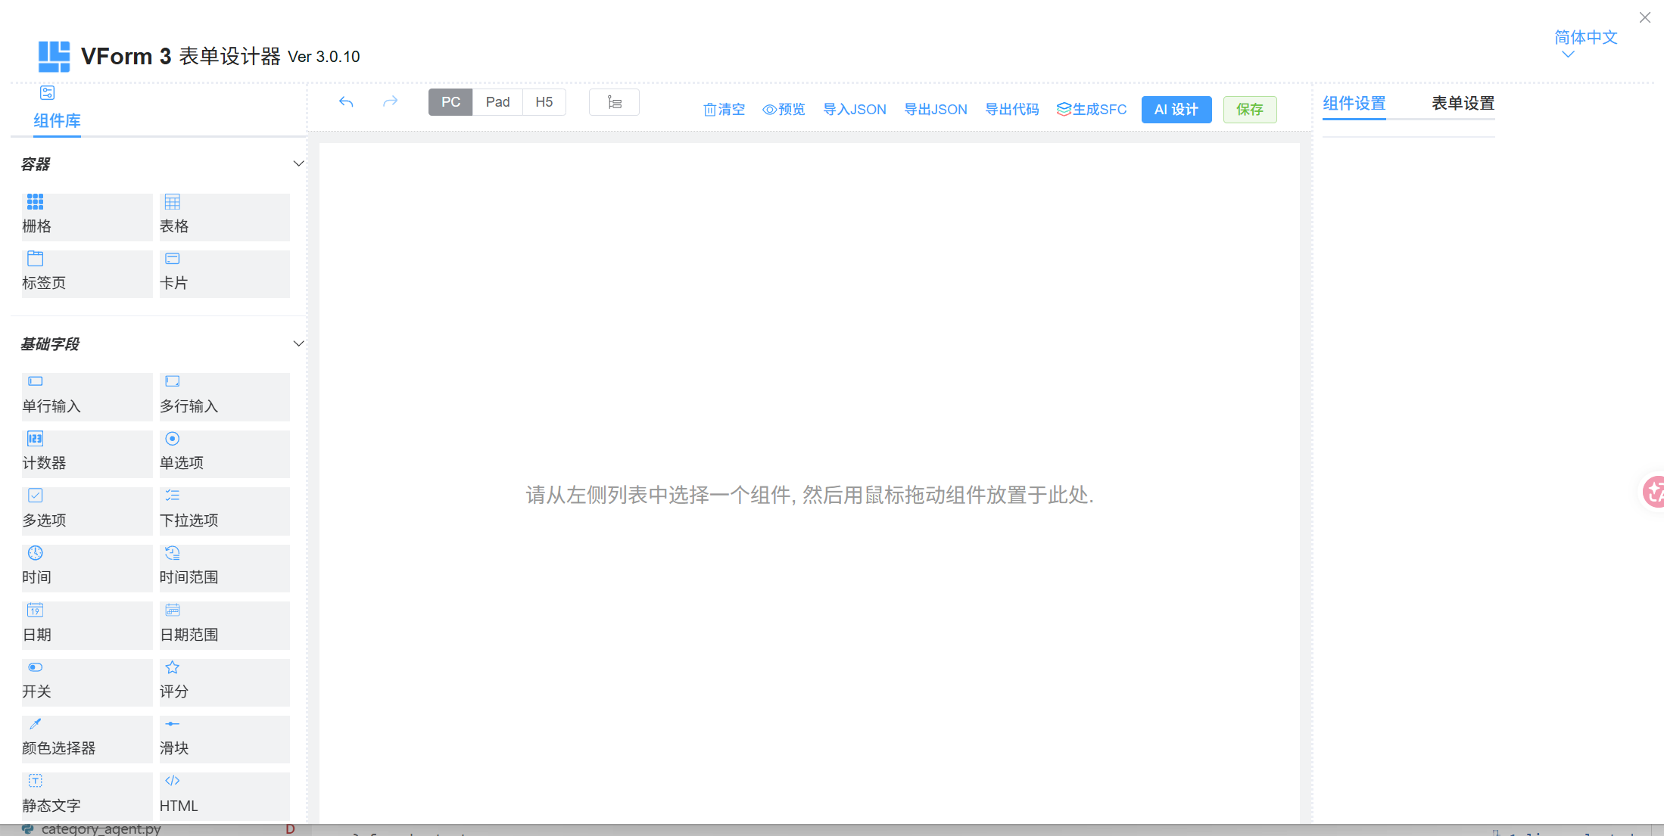
Task: Click the 导出JSON button
Action: click(x=936, y=110)
